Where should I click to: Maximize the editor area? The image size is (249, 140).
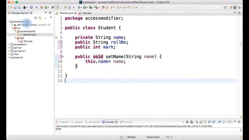239,13
